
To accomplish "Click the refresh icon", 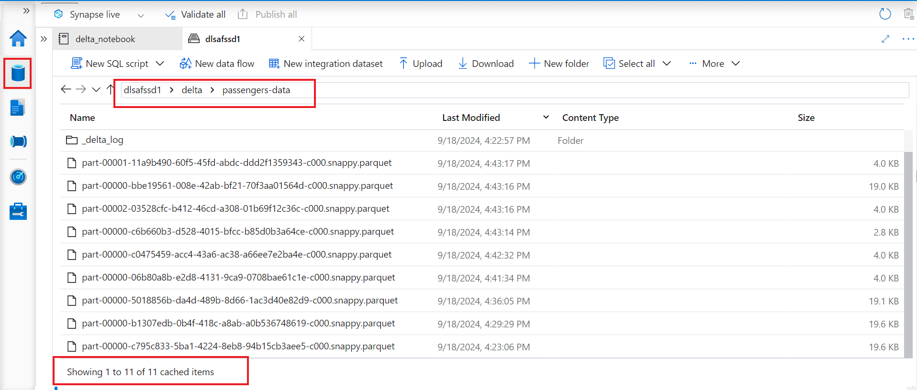I will tap(885, 14).
